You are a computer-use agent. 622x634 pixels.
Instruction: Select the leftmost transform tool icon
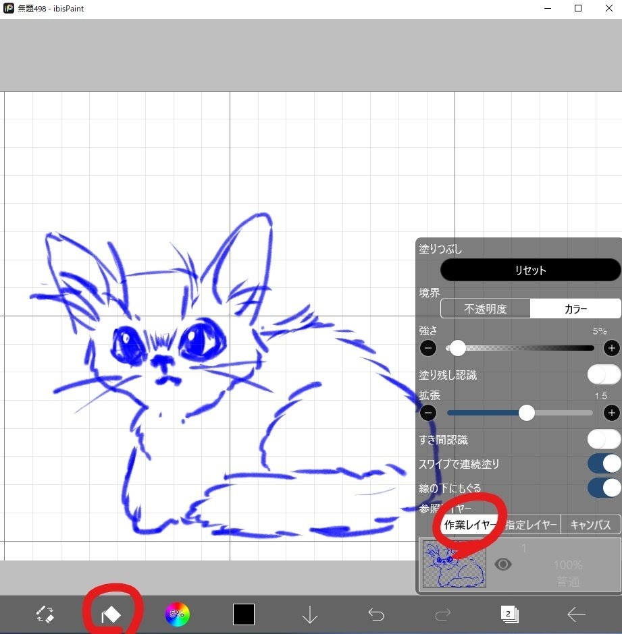(45, 614)
